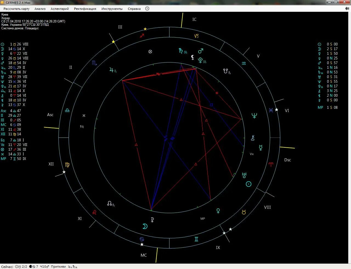
Task: Select the Mars glyph in chart
Action: tap(201, 51)
